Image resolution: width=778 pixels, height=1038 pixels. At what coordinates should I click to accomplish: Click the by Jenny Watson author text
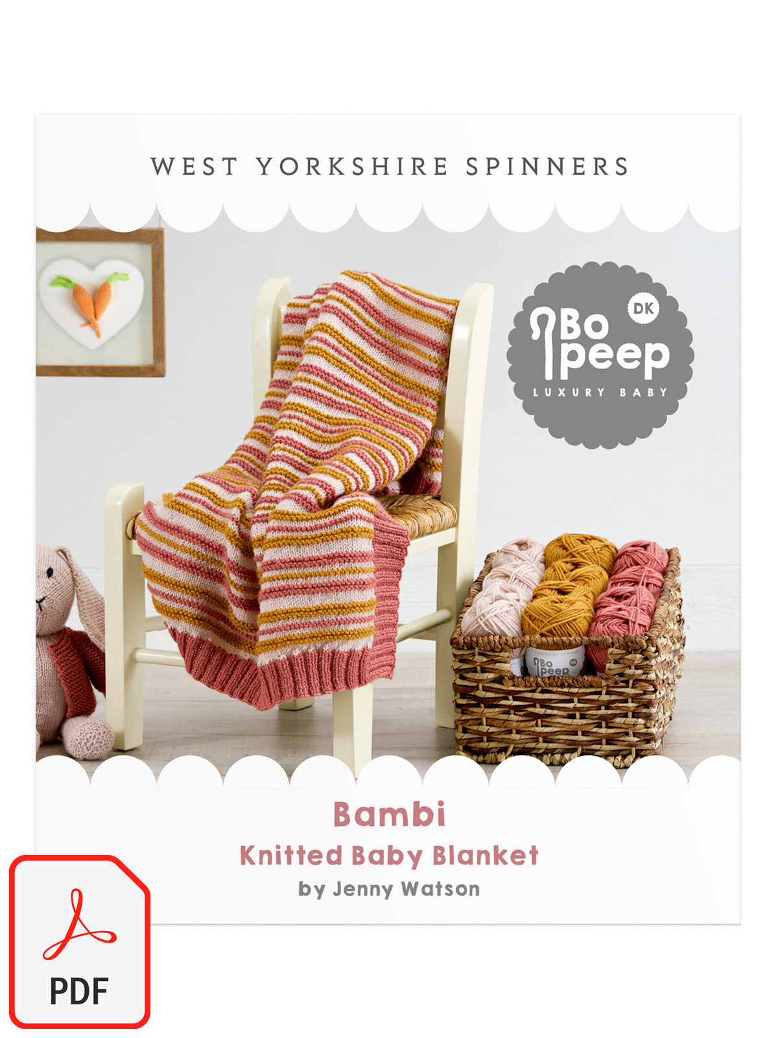point(390,889)
